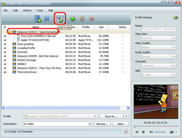182x138 pixels.
Task: Sort the list by the Size column header
Action: tap(102, 27)
